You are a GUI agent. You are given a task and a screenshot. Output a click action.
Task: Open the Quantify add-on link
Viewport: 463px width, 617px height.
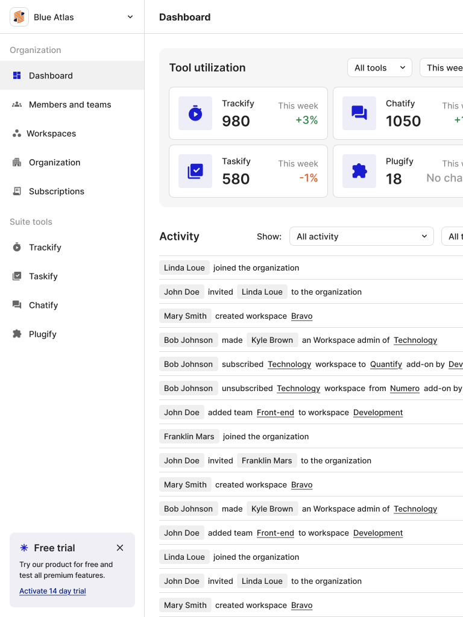(386, 364)
